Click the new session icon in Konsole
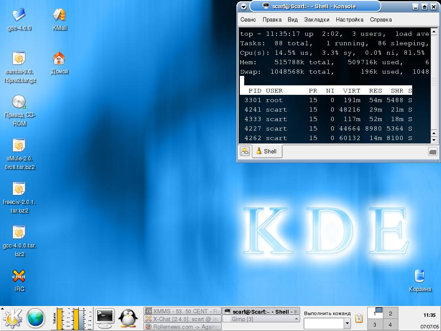Viewport: 441px width, 331px height. [245, 151]
